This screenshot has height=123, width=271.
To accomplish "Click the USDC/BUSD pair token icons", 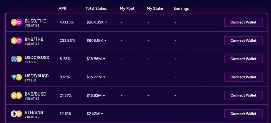I will pyautogui.click(x=16, y=59).
